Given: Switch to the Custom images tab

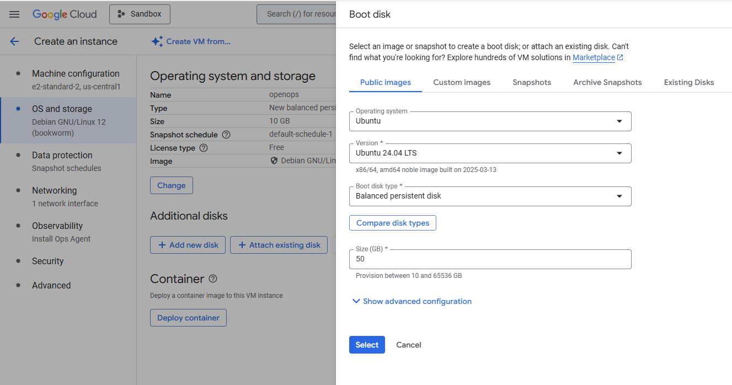Looking at the screenshot, I should (462, 82).
